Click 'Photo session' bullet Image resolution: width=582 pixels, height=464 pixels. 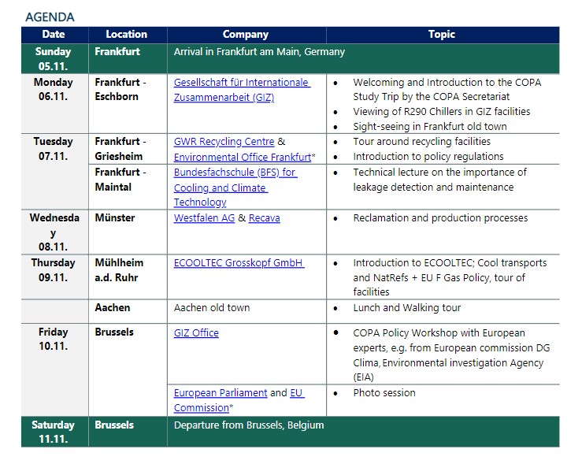(x=384, y=393)
